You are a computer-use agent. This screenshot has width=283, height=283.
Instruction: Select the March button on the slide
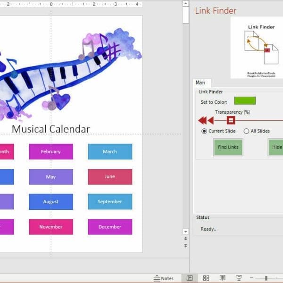click(x=110, y=151)
